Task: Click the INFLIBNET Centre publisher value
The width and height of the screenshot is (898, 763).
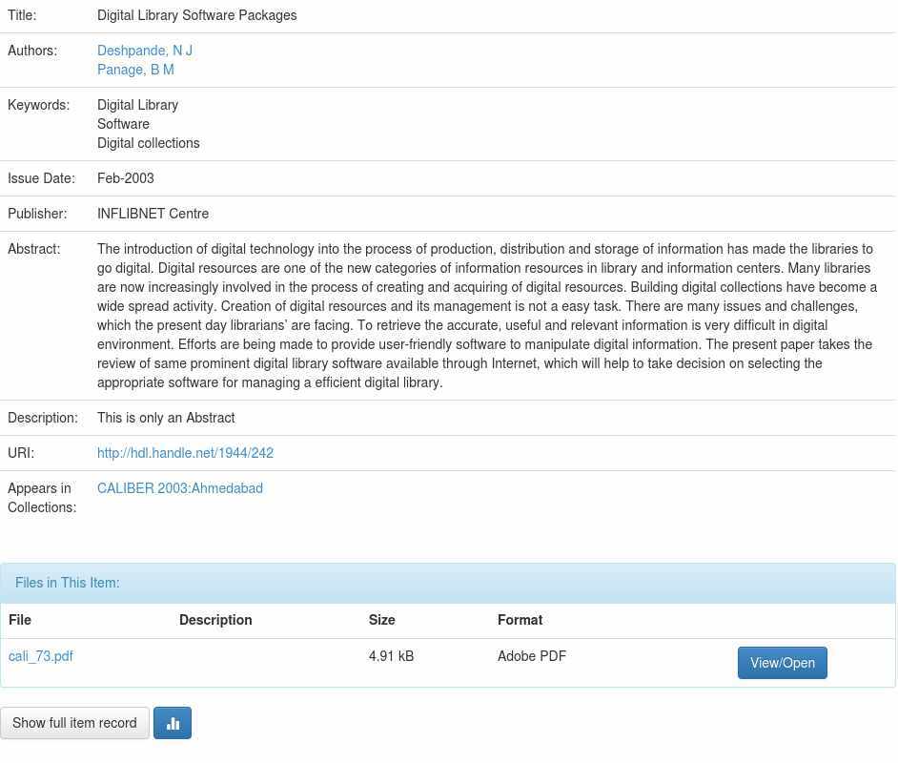Action: point(153,214)
